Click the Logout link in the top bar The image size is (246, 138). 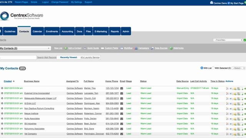[x=45, y=2]
